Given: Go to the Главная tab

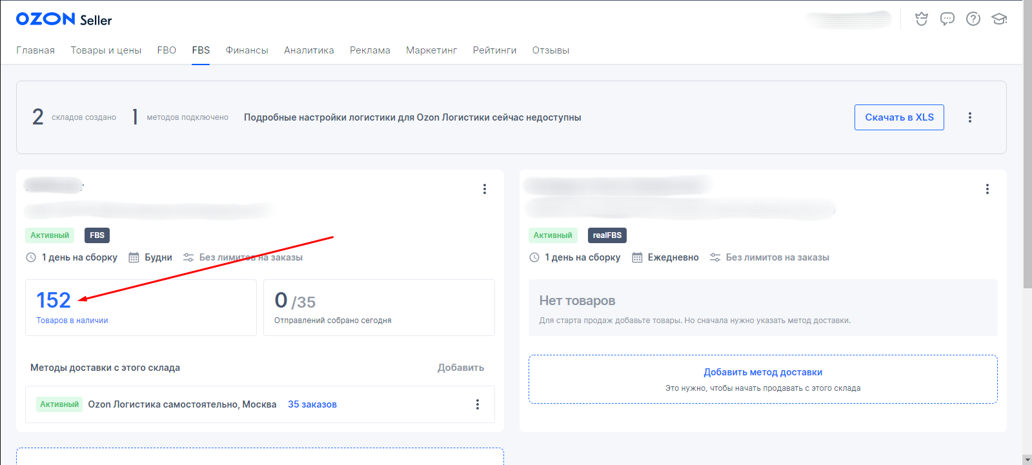Looking at the screenshot, I should pos(35,50).
